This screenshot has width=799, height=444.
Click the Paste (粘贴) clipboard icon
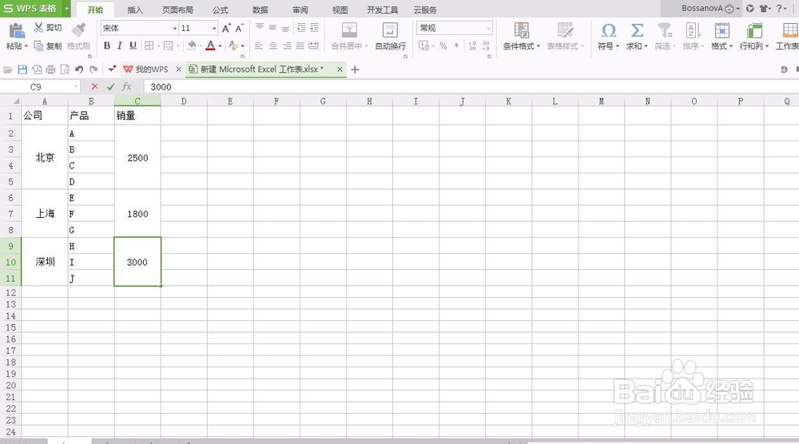(x=17, y=30)
